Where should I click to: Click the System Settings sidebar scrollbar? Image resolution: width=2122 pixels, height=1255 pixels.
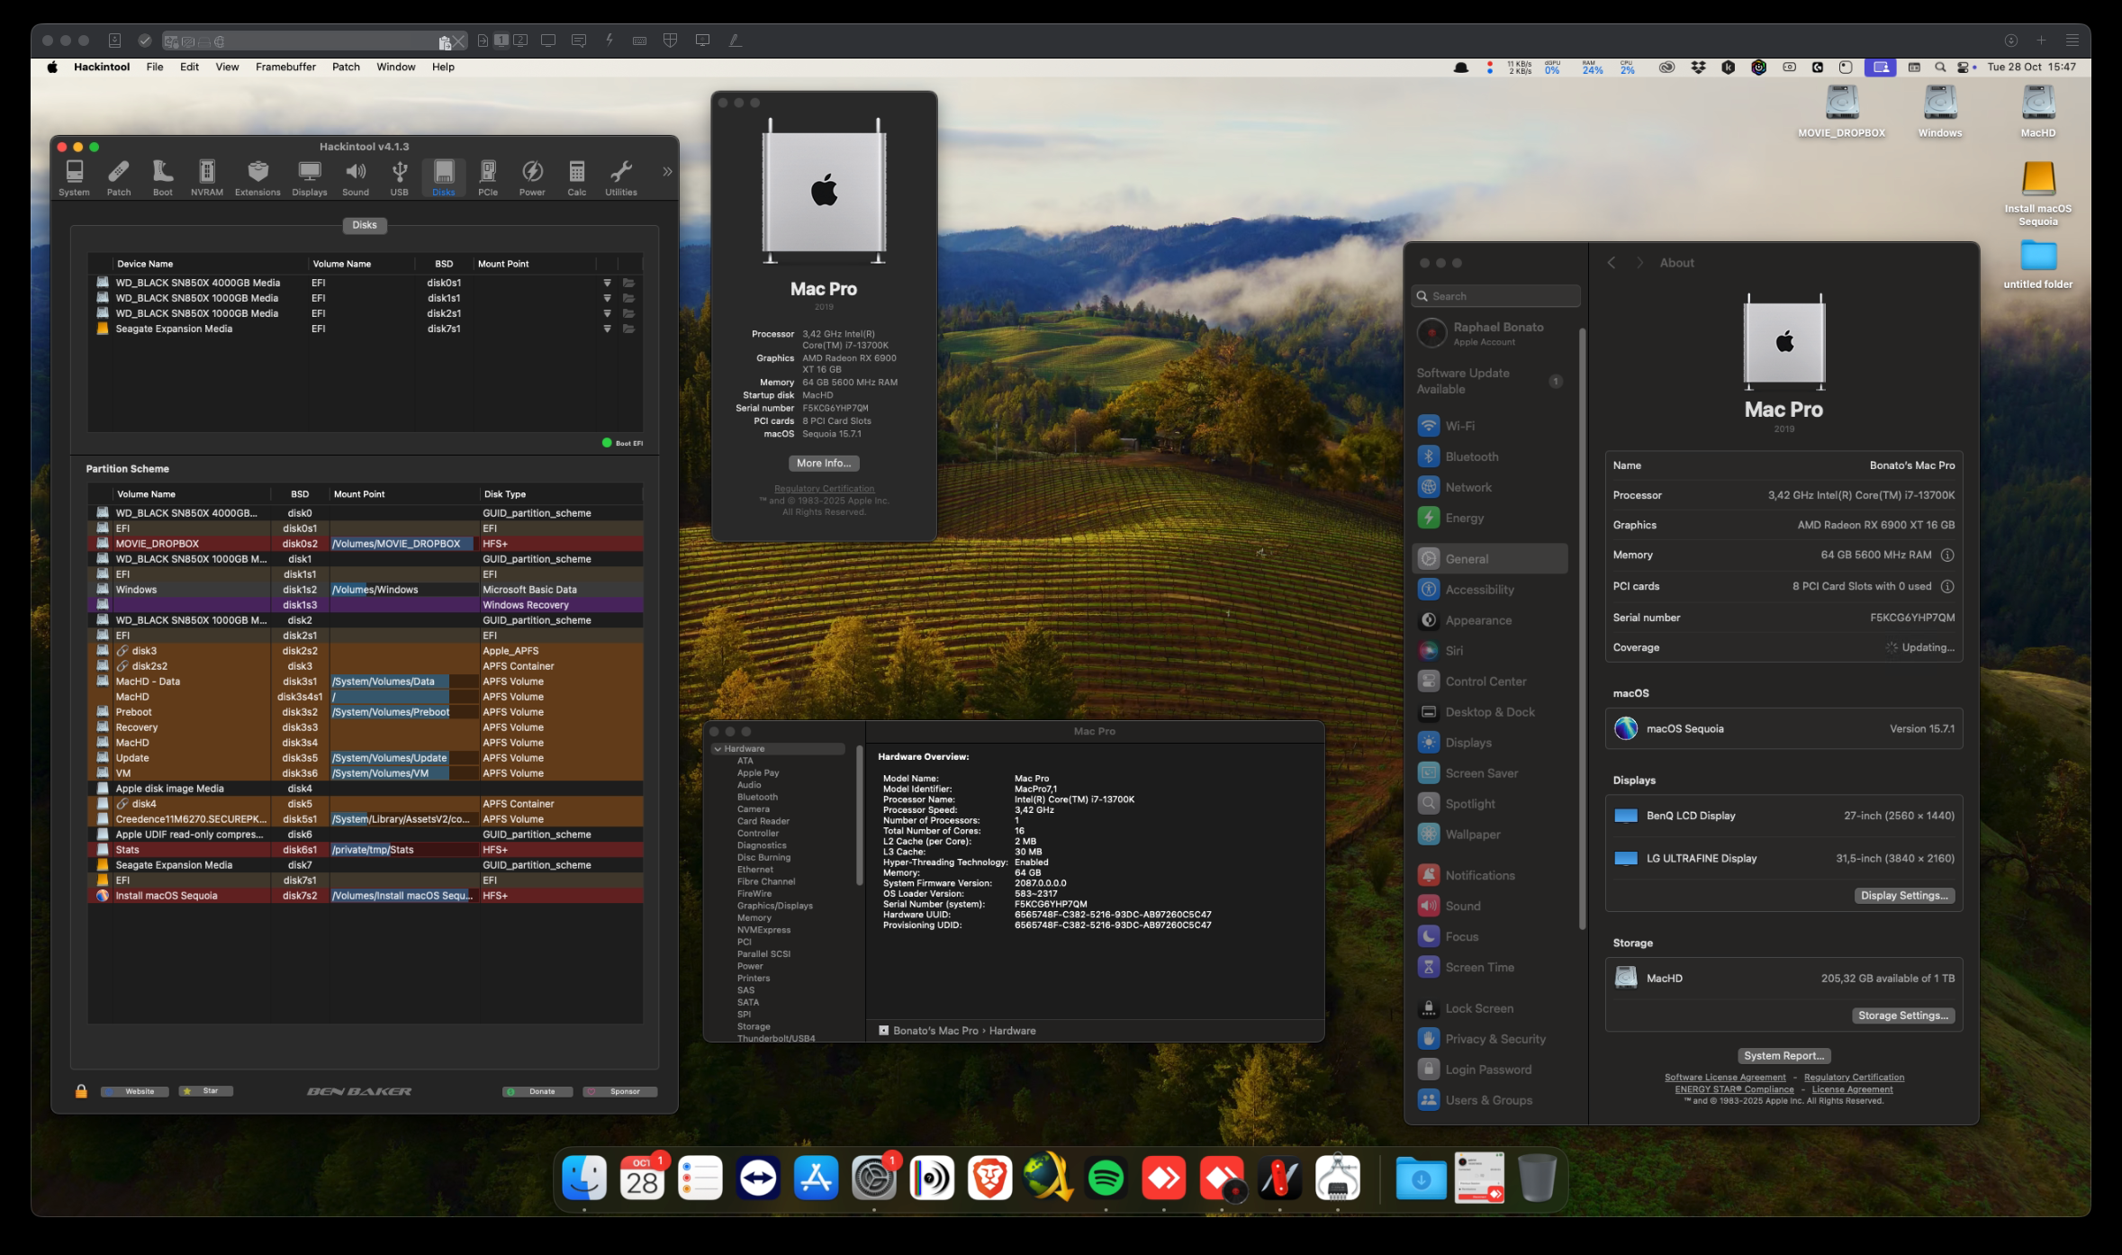[x=1582, y=630]
